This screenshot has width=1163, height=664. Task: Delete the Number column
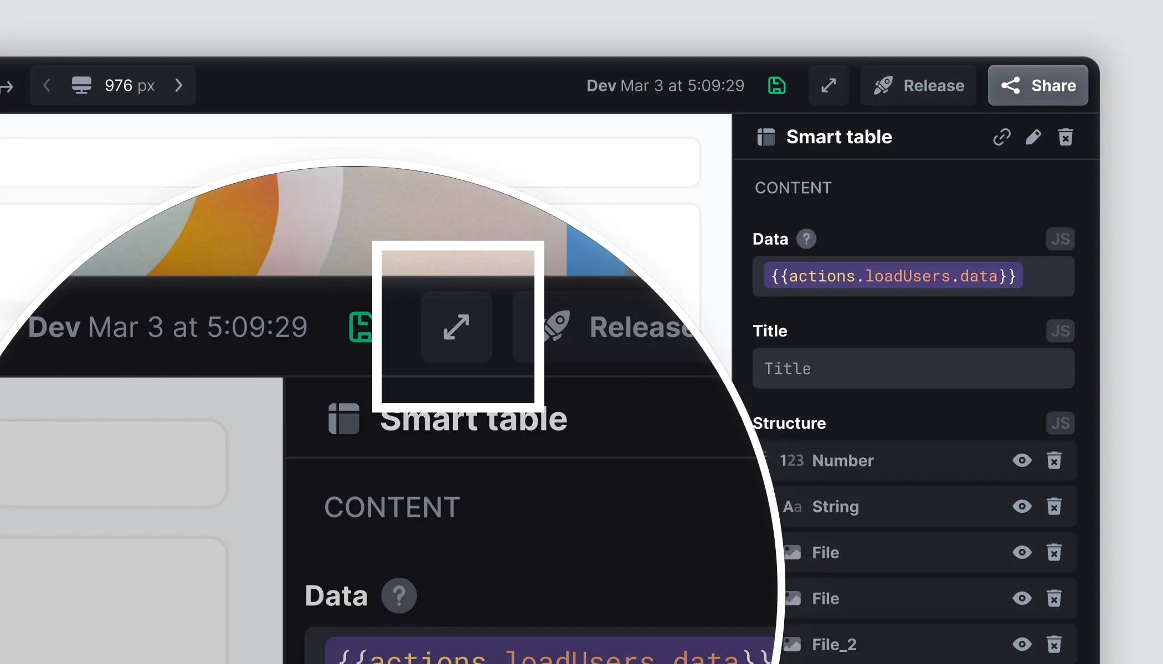tap(1054, 460)
